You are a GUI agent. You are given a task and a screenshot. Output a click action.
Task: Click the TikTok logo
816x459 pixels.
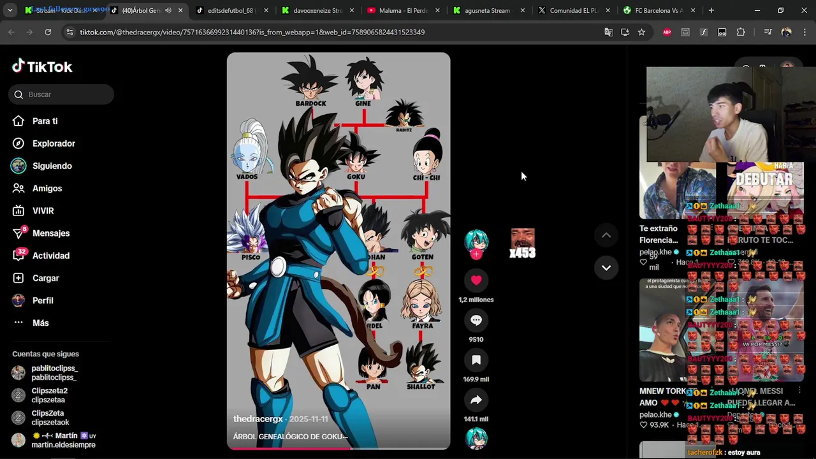pos(42,66)
